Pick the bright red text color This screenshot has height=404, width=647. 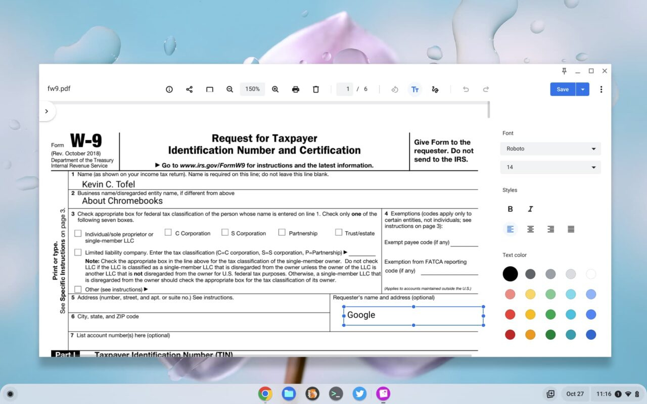coord(510,315)
